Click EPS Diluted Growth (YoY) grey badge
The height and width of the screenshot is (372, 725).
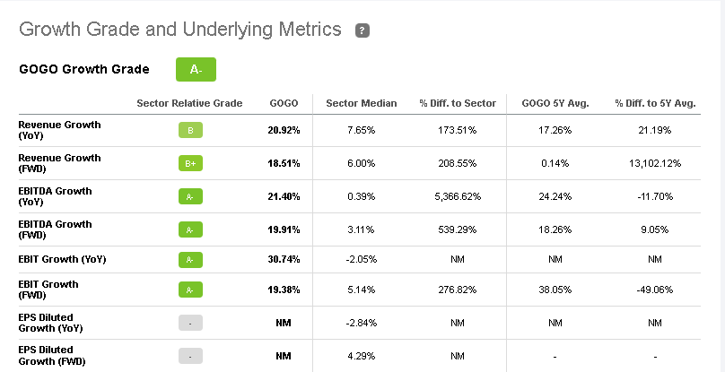190,323
